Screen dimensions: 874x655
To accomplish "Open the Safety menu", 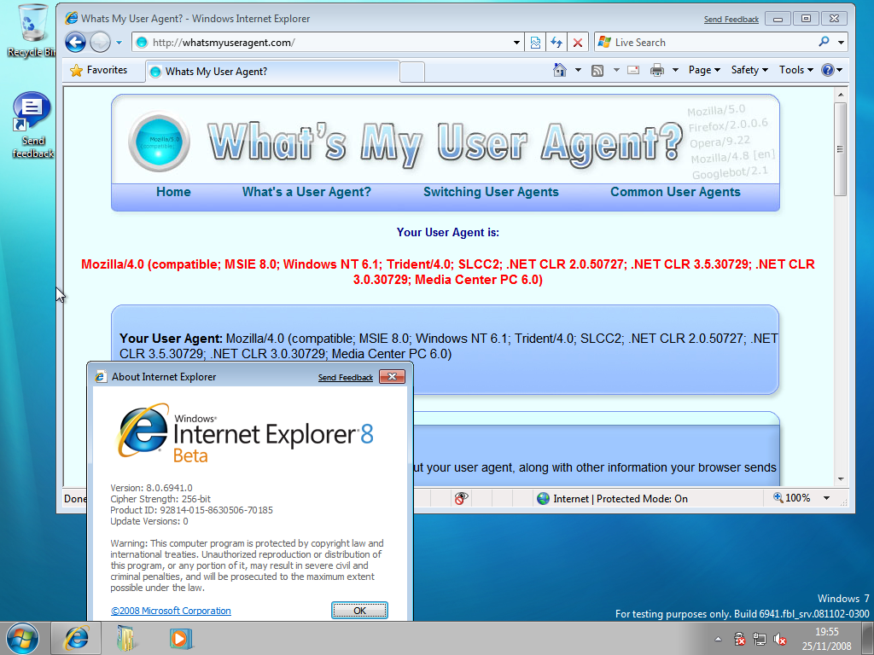I will pyautogui.click(x=749, y=70).
